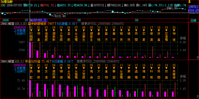Screen dimensions: 199x99
Task: Click 1日排行 in the ZNNX panel
Action: pos(21,71)
